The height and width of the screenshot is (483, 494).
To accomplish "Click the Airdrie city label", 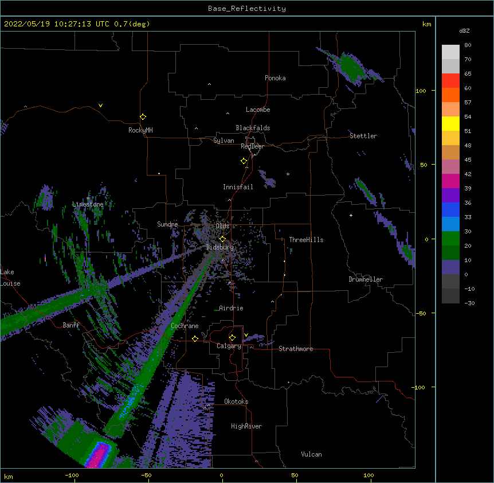I will pyautogui.click(x=231, y=308).
